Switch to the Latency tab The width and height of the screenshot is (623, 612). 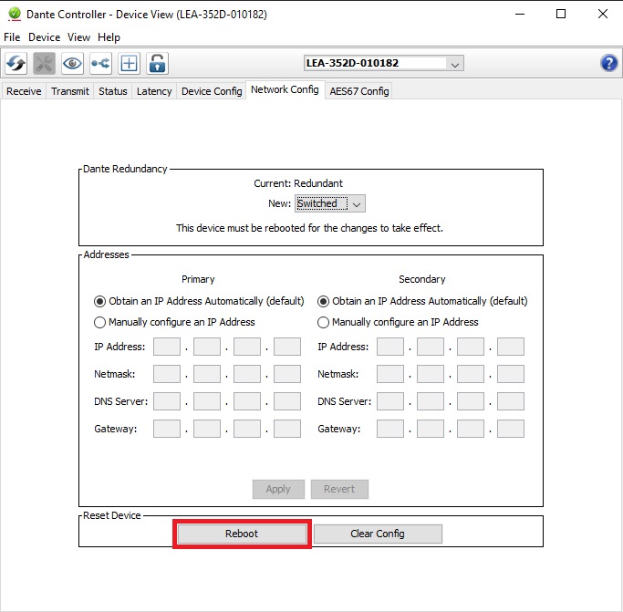tap(154, 91)
